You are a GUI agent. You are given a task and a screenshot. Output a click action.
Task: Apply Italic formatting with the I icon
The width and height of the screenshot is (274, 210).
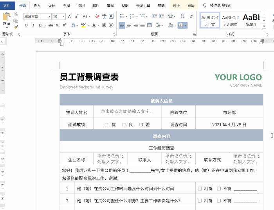[x=34, y=25]
